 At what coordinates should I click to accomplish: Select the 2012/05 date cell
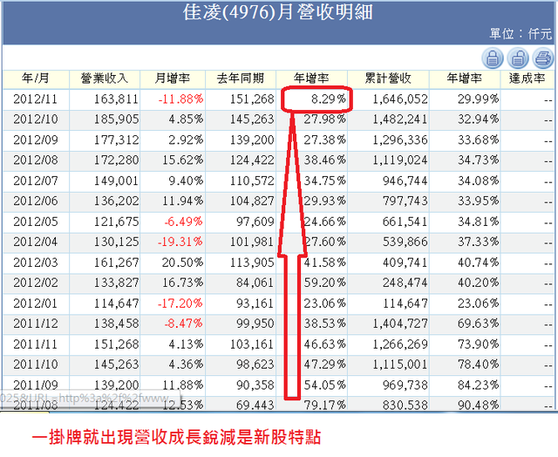coord(36,222)
